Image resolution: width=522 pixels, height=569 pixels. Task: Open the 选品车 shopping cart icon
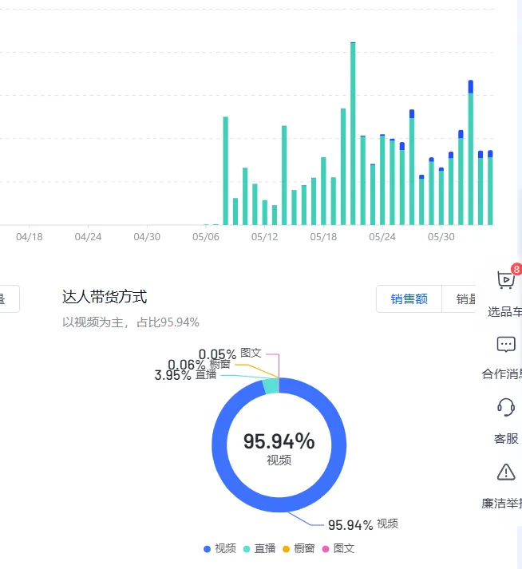click(x=506, y=280)
